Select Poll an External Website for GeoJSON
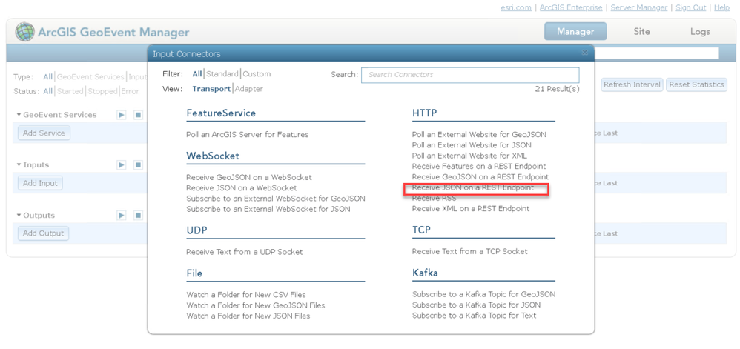Image resolution: width=740 pixels, height=349 pixels. click(x=479, y=134)
